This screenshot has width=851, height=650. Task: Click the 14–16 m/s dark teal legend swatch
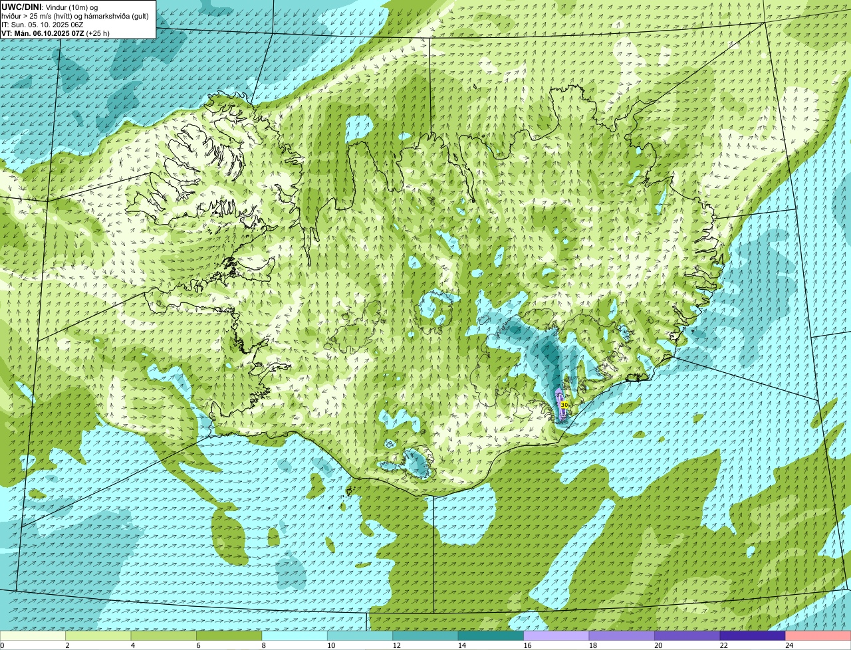[491, 635]
